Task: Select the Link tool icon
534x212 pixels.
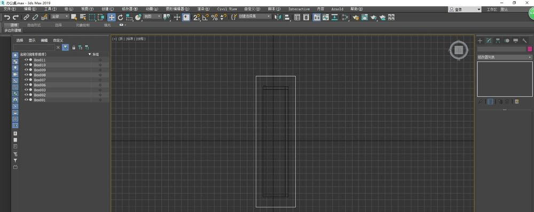Action: 26,17
